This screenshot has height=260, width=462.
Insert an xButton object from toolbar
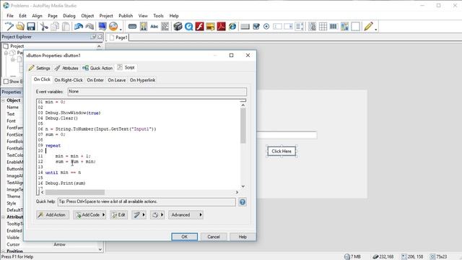[245, 27]
